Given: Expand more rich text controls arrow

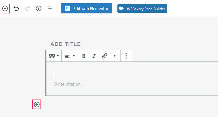Looking at the screenshot, I should pyautogui.click(x=115, y=56).
